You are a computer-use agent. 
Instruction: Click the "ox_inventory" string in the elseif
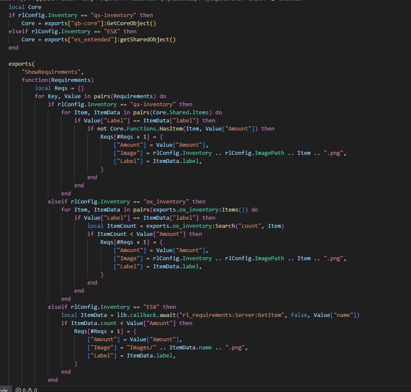pos(166,202)
